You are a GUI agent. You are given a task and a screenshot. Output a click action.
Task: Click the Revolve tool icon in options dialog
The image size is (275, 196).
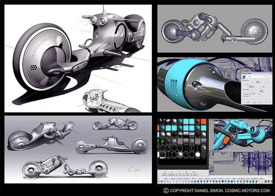[x=244, y=77]
